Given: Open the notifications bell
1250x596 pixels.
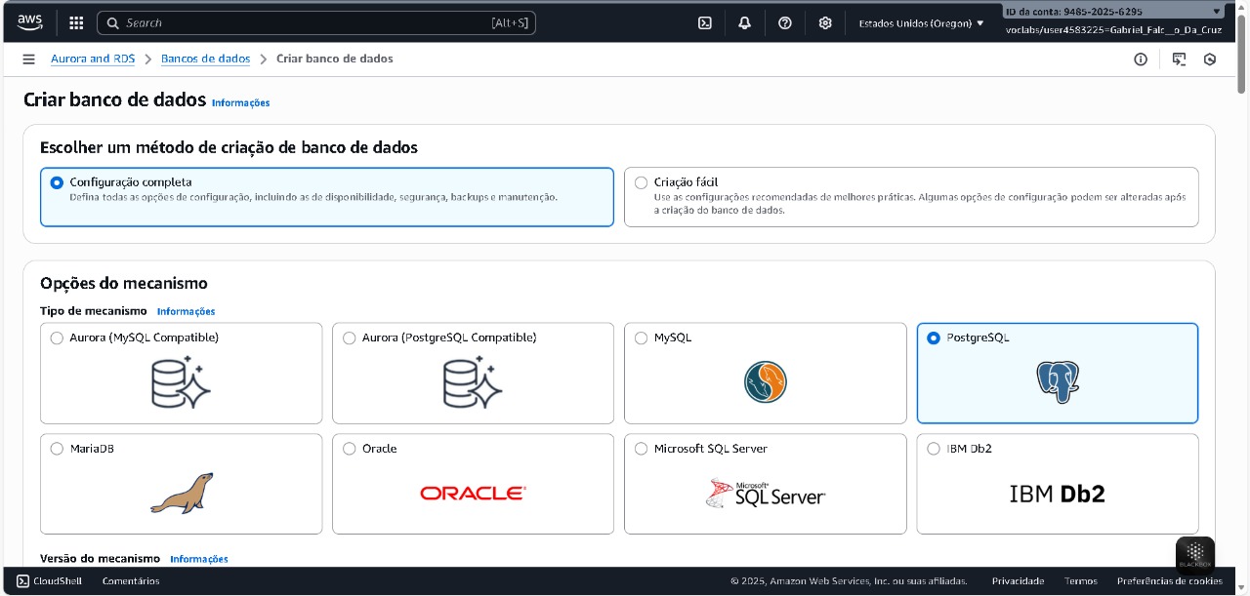Looking at the screenshot, I should pos(745,22).
